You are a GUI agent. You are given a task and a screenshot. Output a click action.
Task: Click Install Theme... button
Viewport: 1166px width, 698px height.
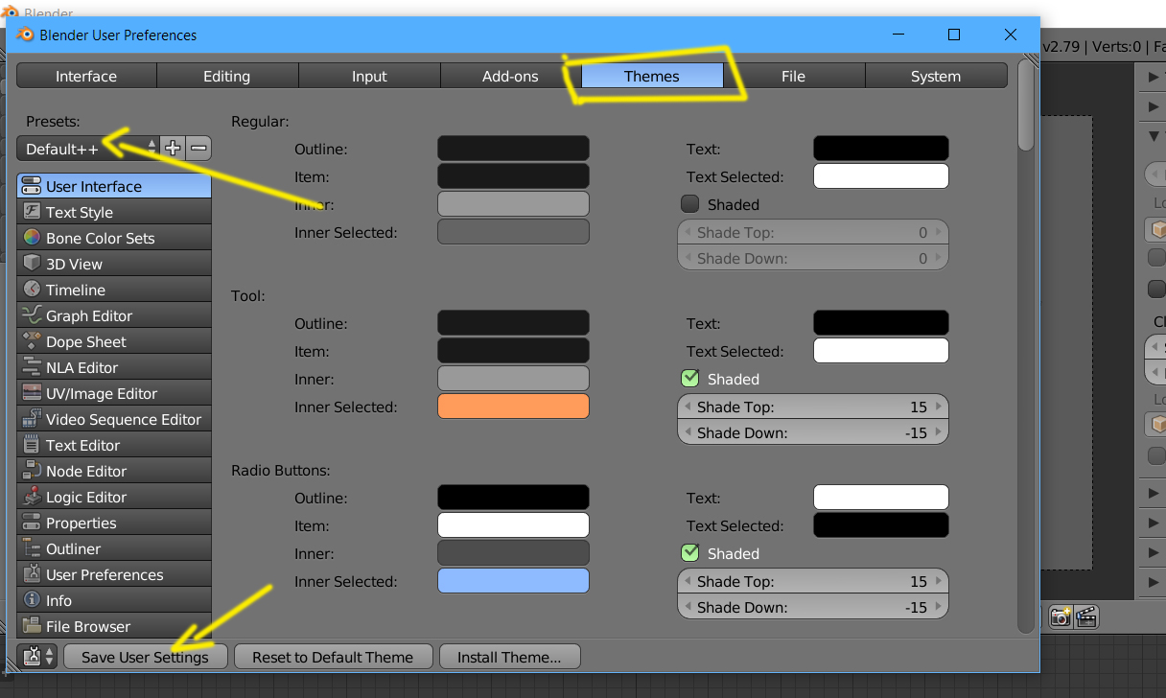pyautogui.click(x=509, y=657)
